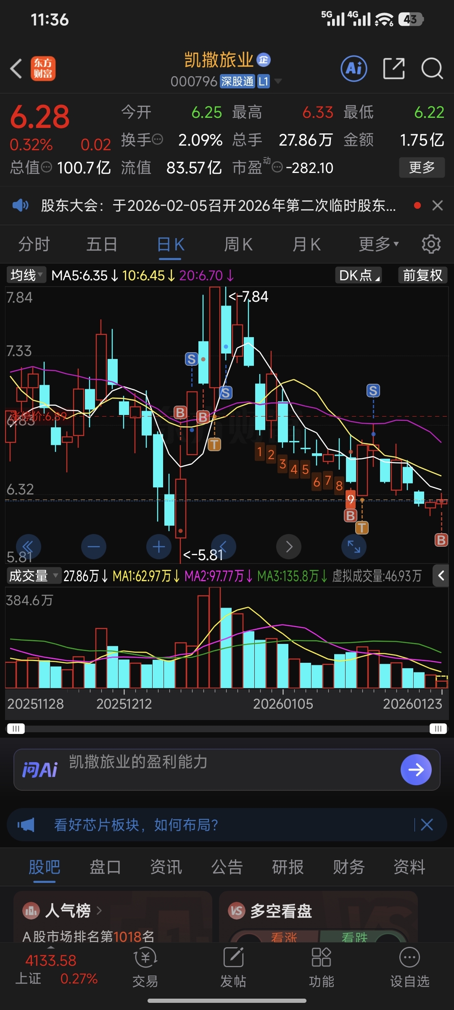
Task: Tap the enterprise verification badge by stock name
Action: coord(264,60)
